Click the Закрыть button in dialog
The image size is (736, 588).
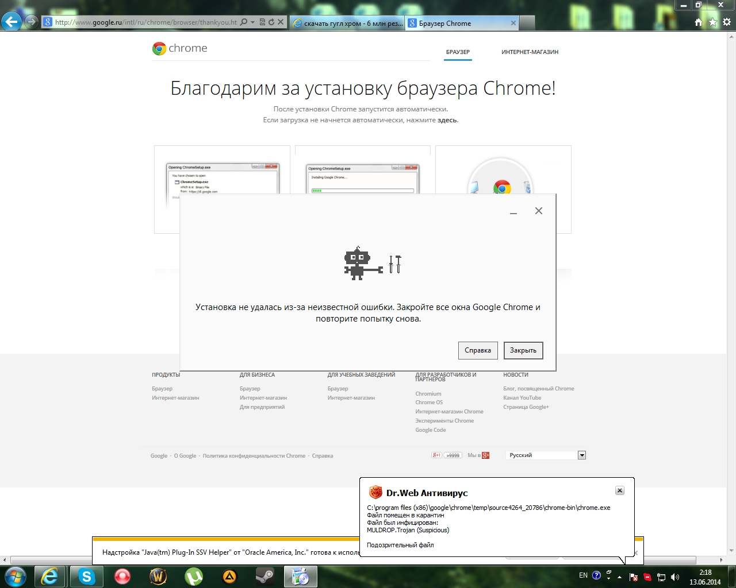tap(523, 350)
